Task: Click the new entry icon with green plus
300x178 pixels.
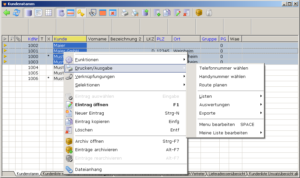Action: [x=157, y=13]
